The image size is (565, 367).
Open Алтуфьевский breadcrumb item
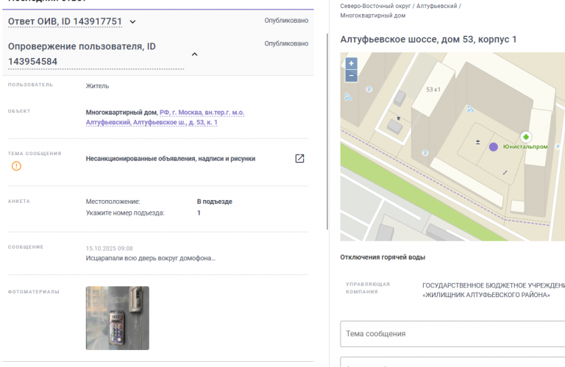[436, 6]
